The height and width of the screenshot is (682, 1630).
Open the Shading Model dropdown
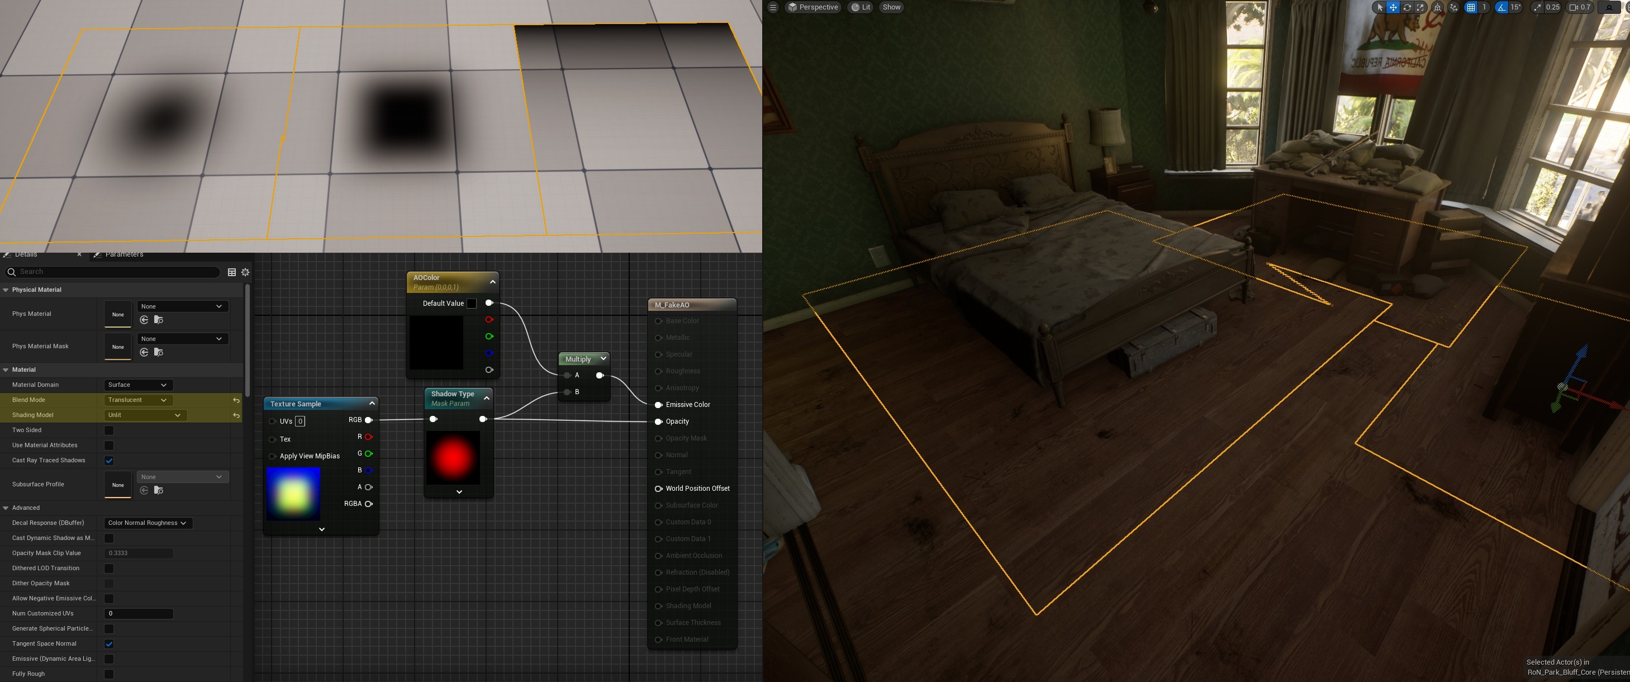tap(144, 415)
